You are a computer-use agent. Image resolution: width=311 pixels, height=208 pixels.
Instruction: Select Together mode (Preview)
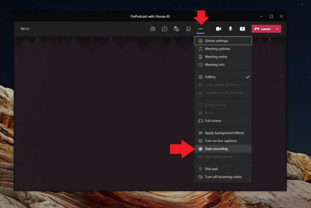(223, 93)
